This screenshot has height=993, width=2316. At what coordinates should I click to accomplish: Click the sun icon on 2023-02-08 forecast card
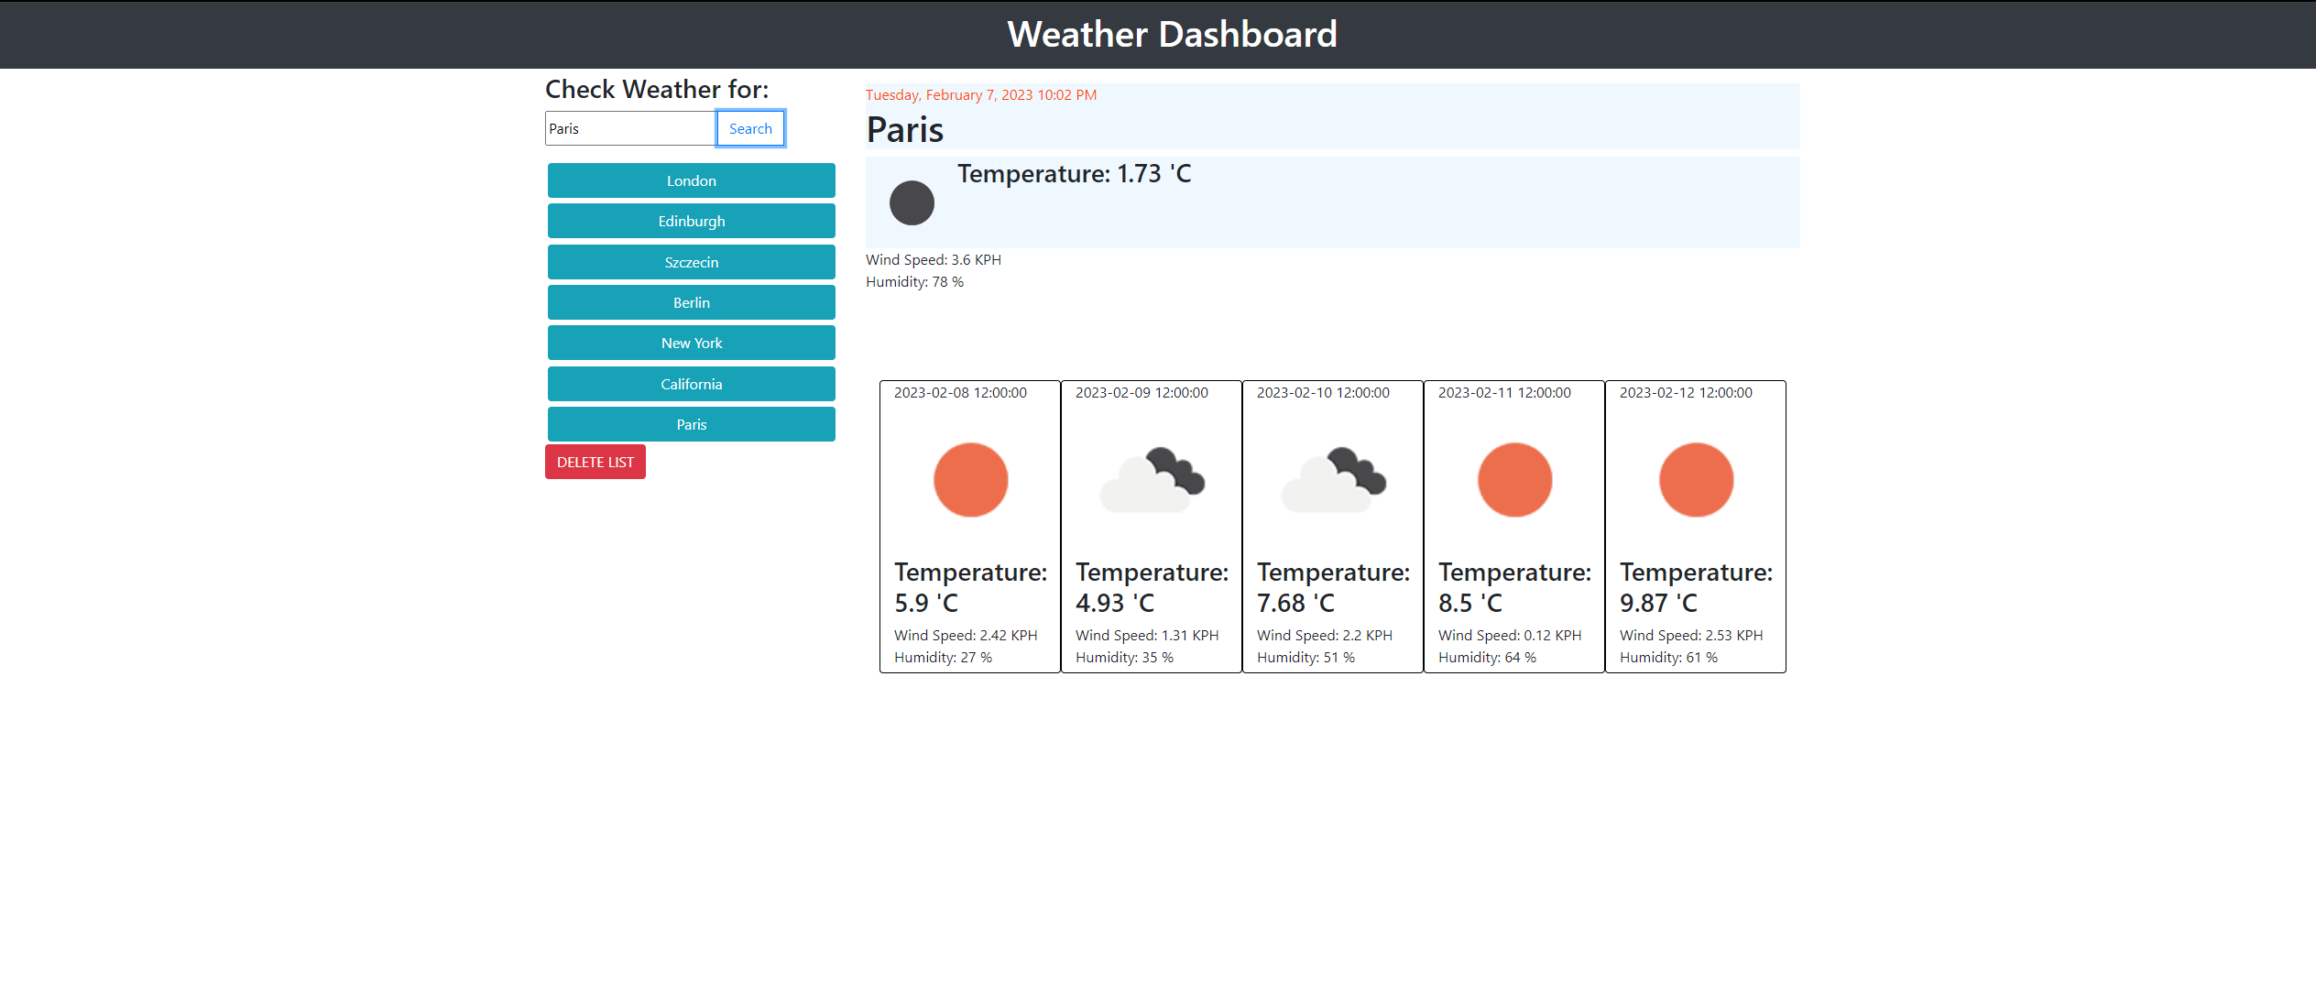tap(969, 479)
